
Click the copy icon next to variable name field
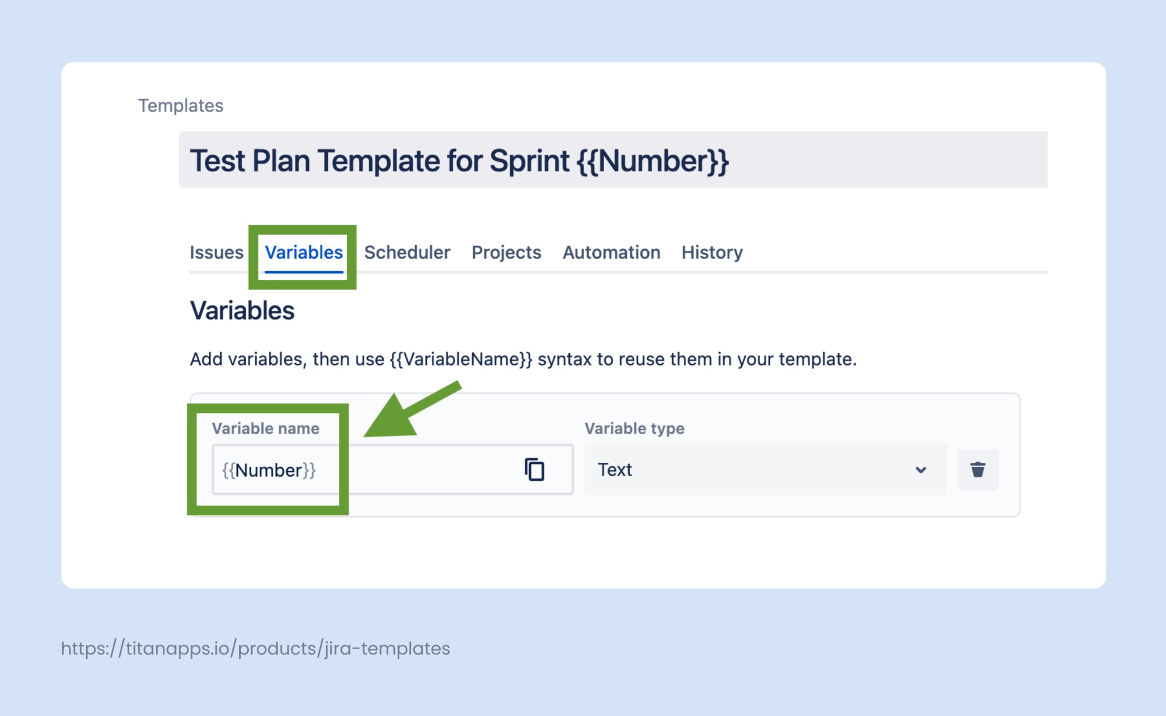tap(533, 470)
